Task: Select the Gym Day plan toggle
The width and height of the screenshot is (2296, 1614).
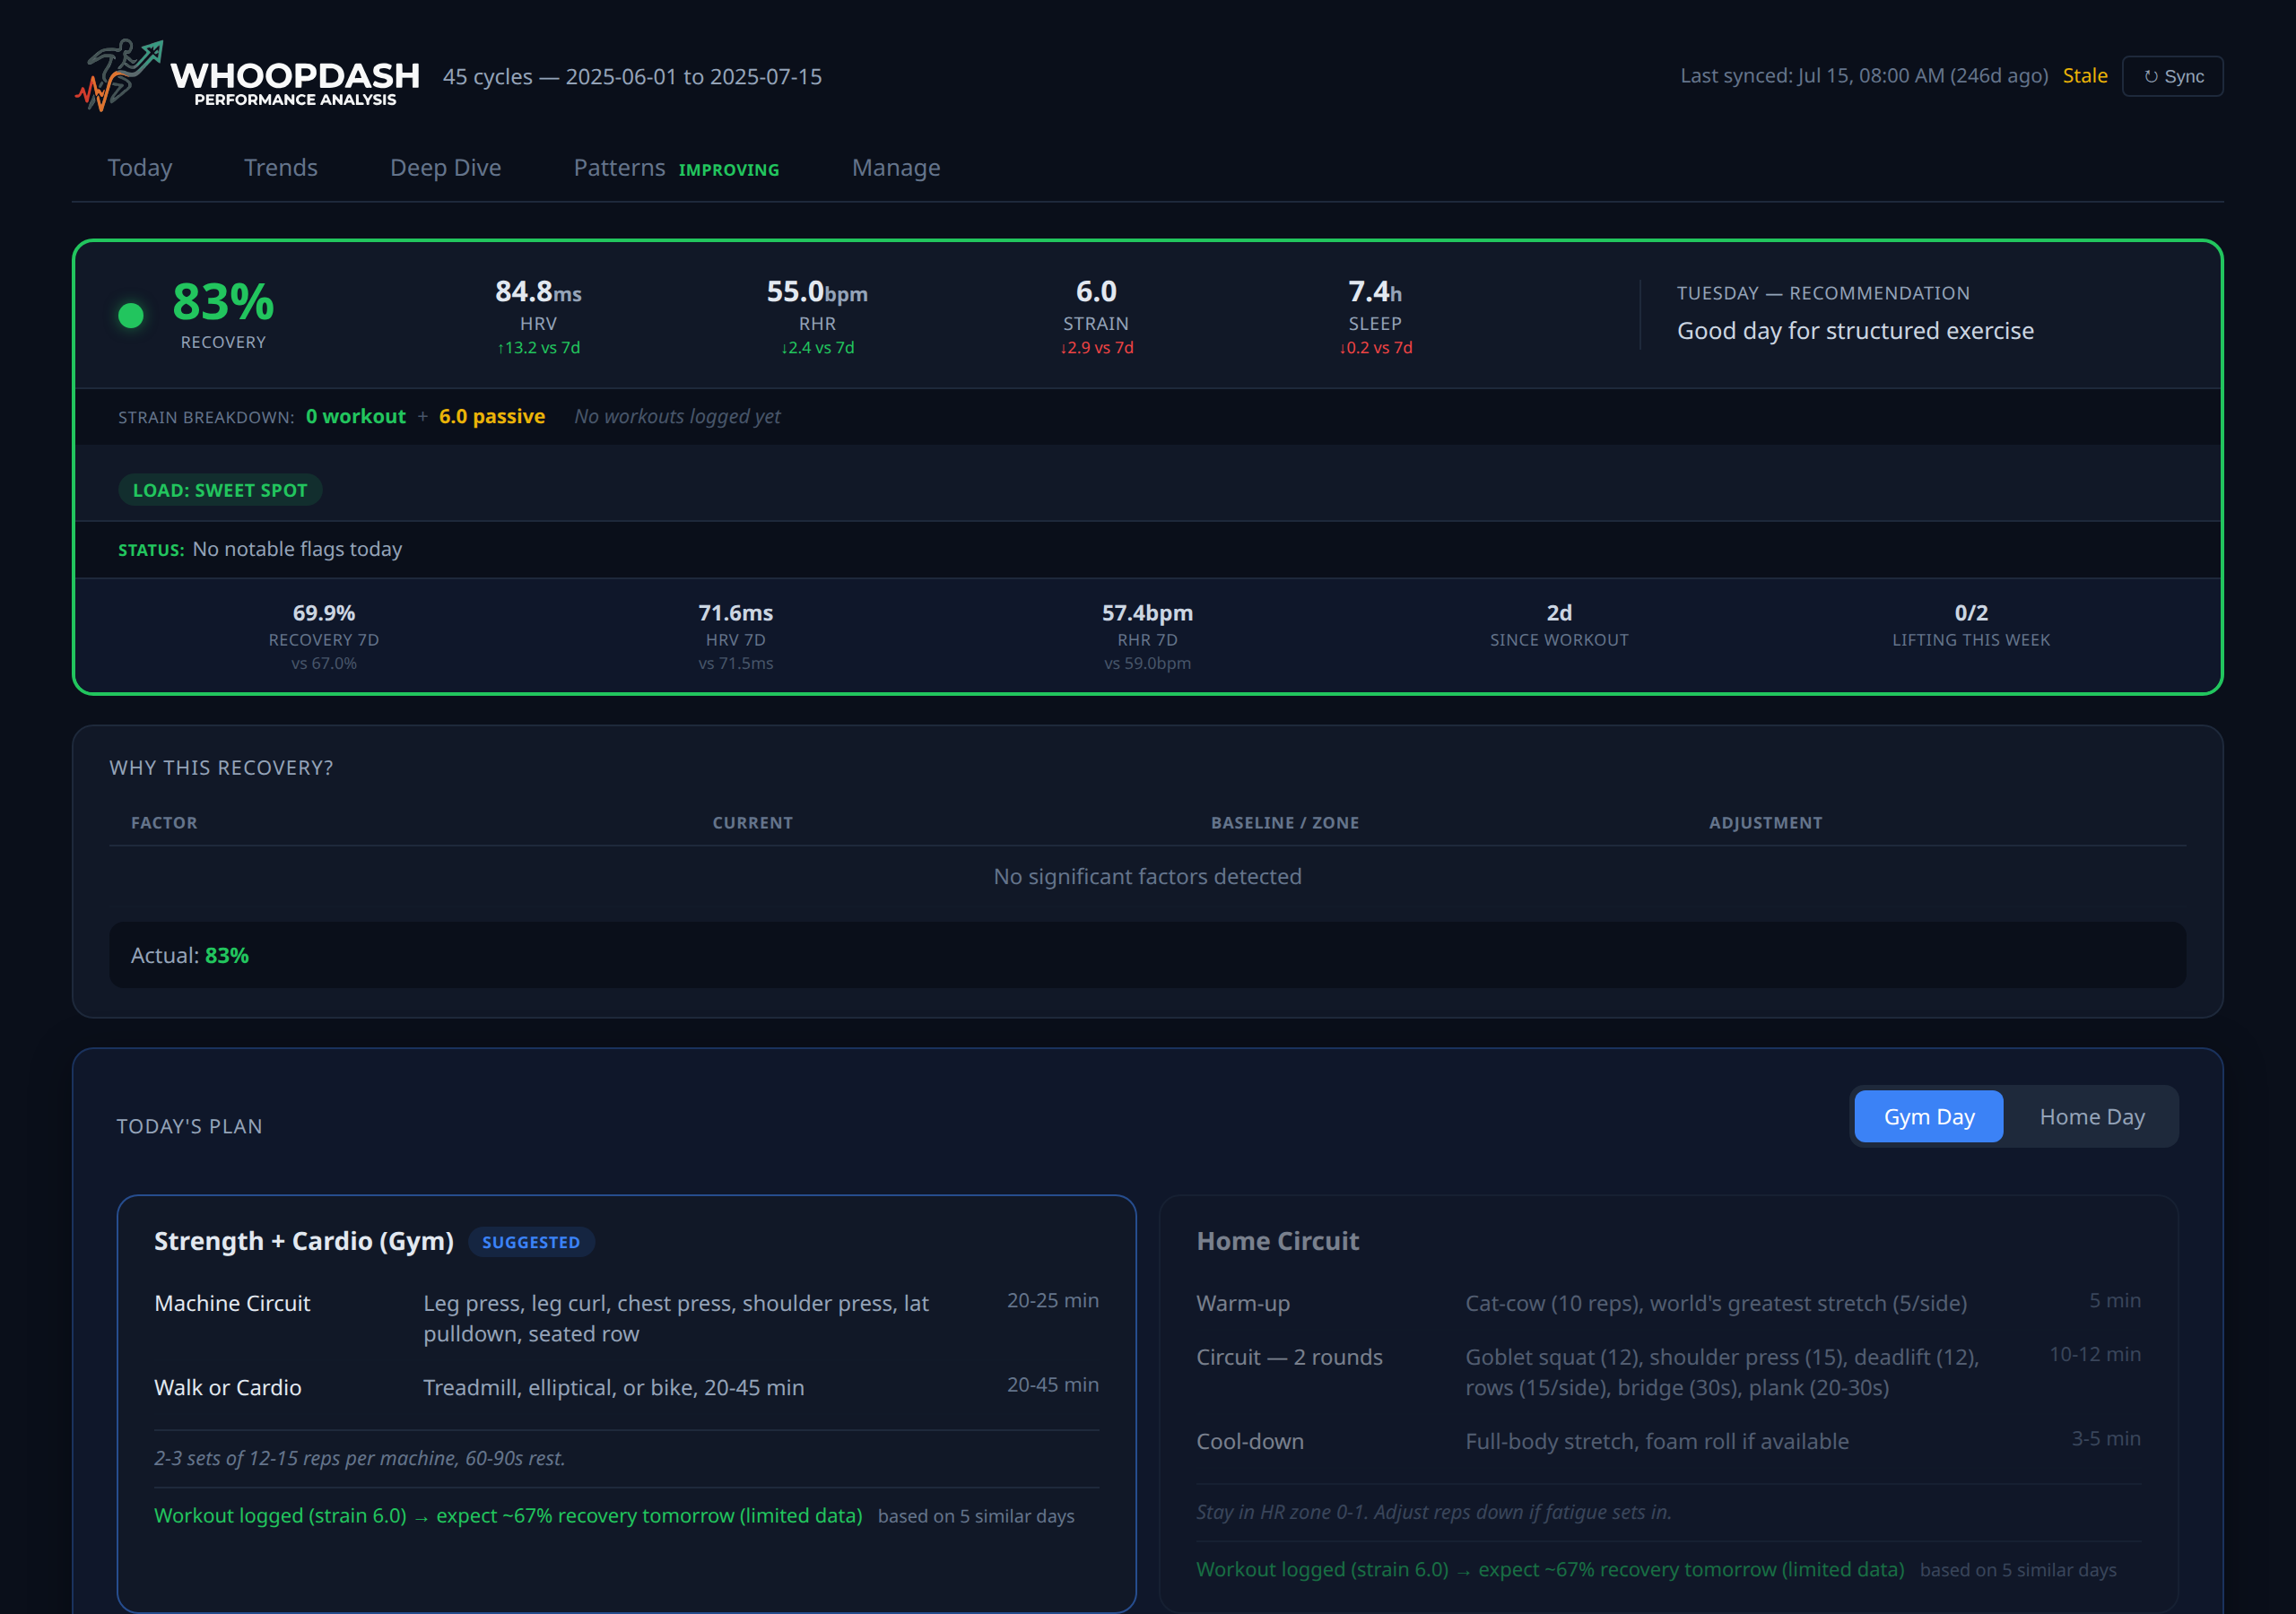Action: [x=1928, y=1116]
